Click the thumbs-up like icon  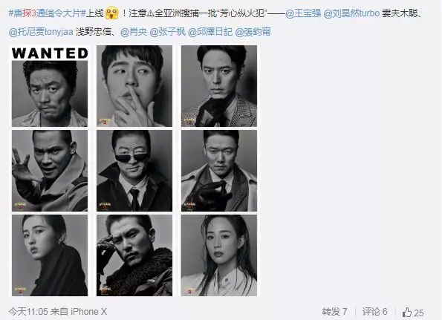(407, 312)
